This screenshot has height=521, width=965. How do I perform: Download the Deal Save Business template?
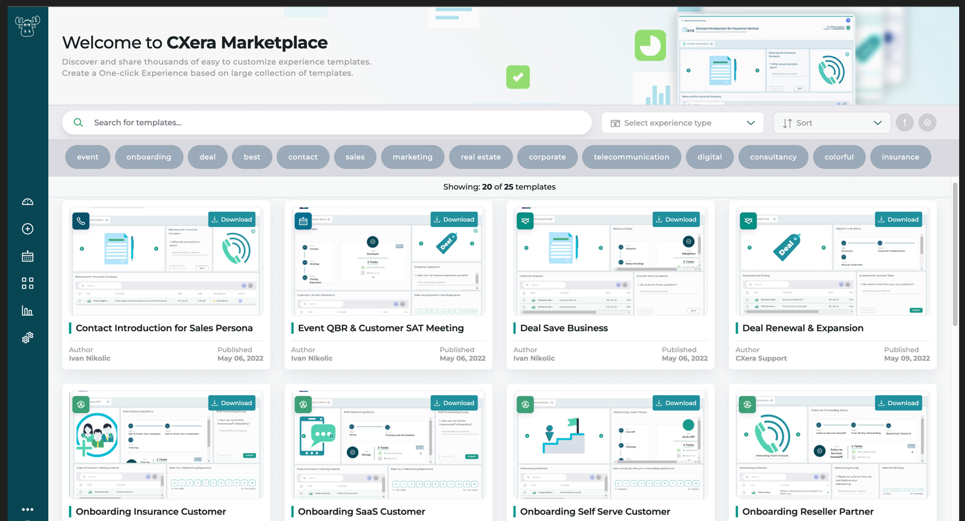tap(676, 219)
